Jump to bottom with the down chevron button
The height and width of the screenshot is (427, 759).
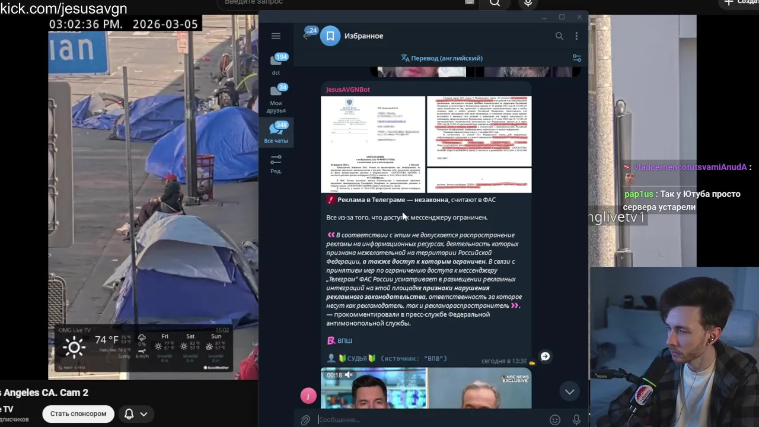coord(569,391)
